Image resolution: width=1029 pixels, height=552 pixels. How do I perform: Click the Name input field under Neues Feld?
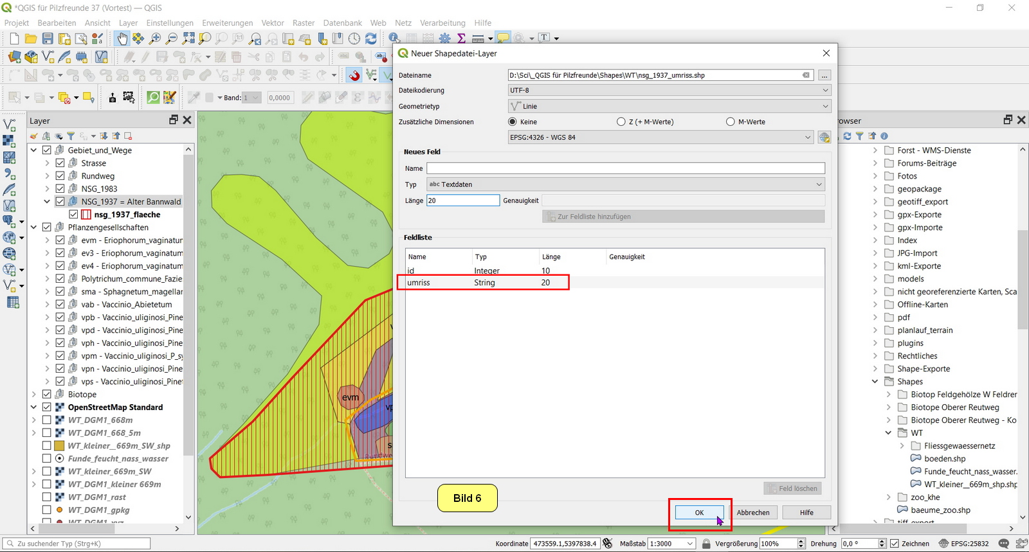tap(625, 168)
